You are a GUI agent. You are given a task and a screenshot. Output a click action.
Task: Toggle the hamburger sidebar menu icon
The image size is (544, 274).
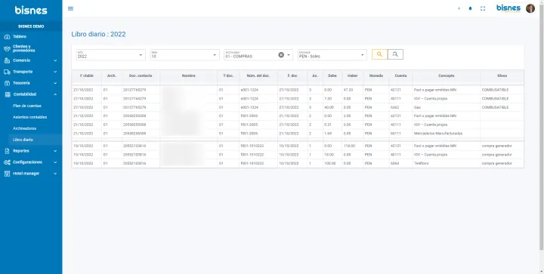(70, 8)
